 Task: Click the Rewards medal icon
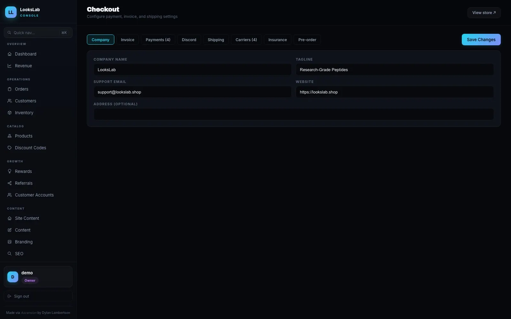[10, 172]
